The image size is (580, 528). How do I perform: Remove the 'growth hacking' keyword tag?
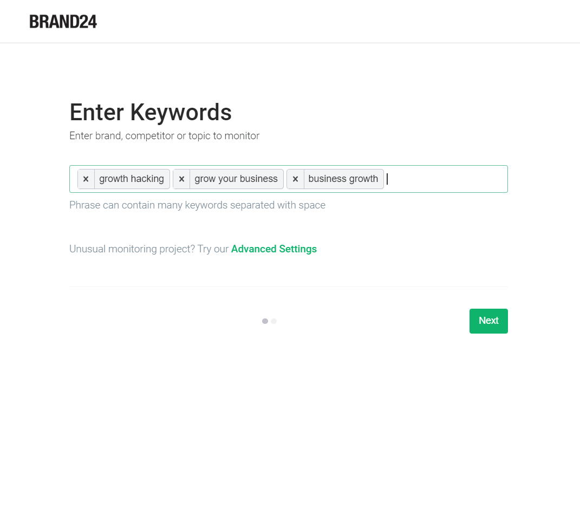tap(86, 179)
